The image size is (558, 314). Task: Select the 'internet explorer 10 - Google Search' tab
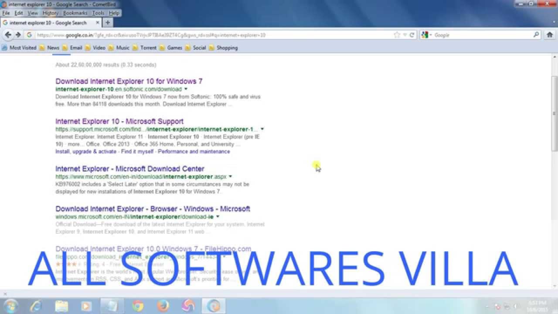tap(51, 23)
